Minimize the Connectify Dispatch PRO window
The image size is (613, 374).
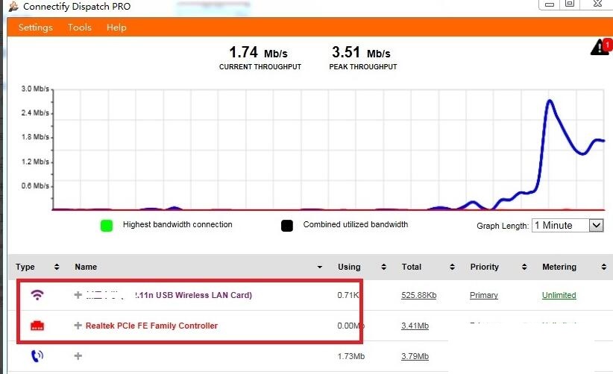pos(550,4)
